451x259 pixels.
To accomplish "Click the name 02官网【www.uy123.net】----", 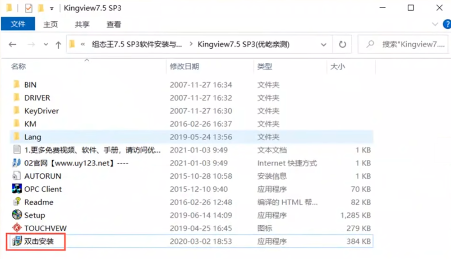I will (x=76, y=163).
